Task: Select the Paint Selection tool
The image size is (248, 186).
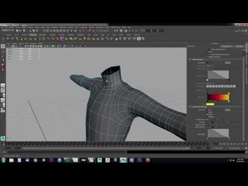Action: coord(3,56)
